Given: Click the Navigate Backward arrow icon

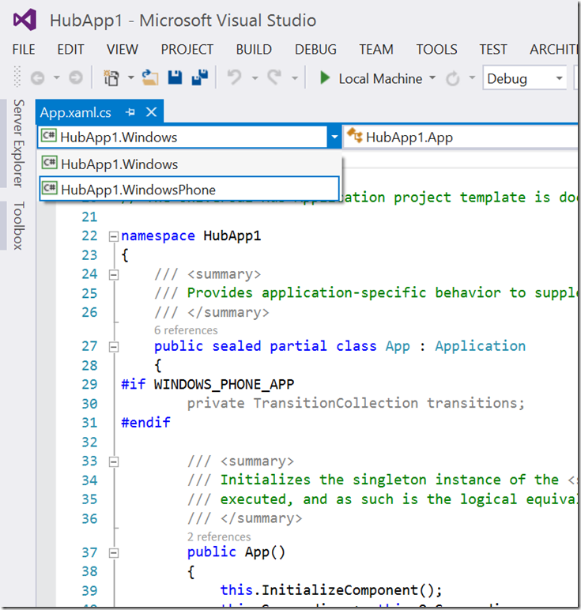Looking at the screenshot, I should (38, 78).
